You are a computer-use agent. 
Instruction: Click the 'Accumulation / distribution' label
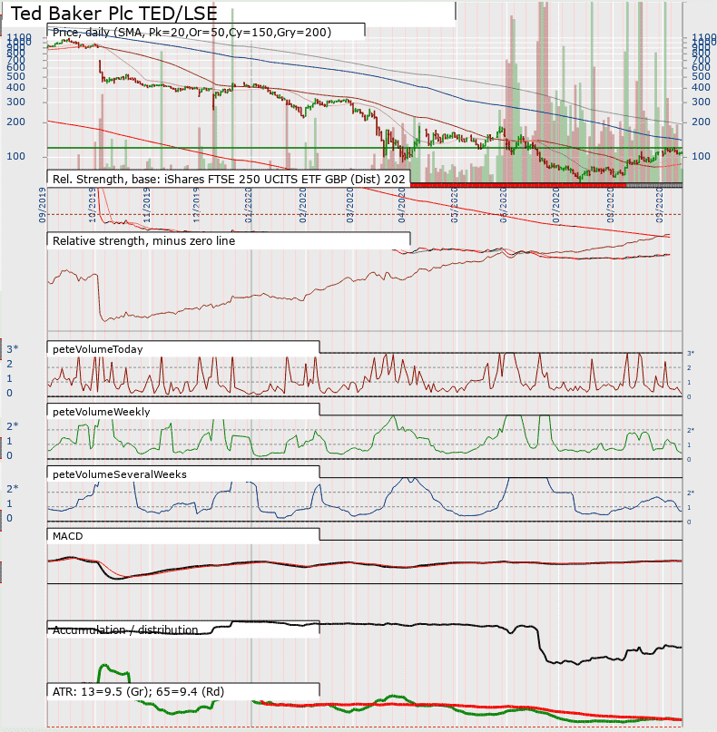click(x=125, y=630)
